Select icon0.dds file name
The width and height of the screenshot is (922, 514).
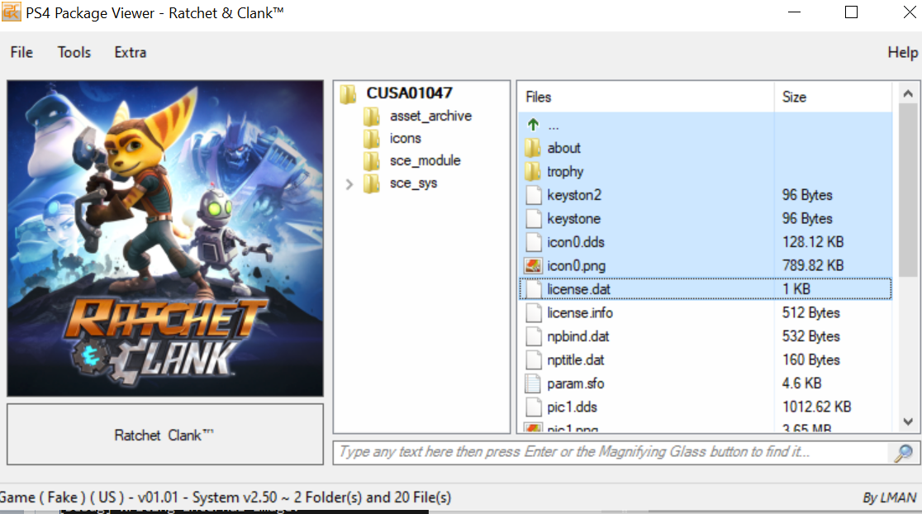[x=576, y=241]
